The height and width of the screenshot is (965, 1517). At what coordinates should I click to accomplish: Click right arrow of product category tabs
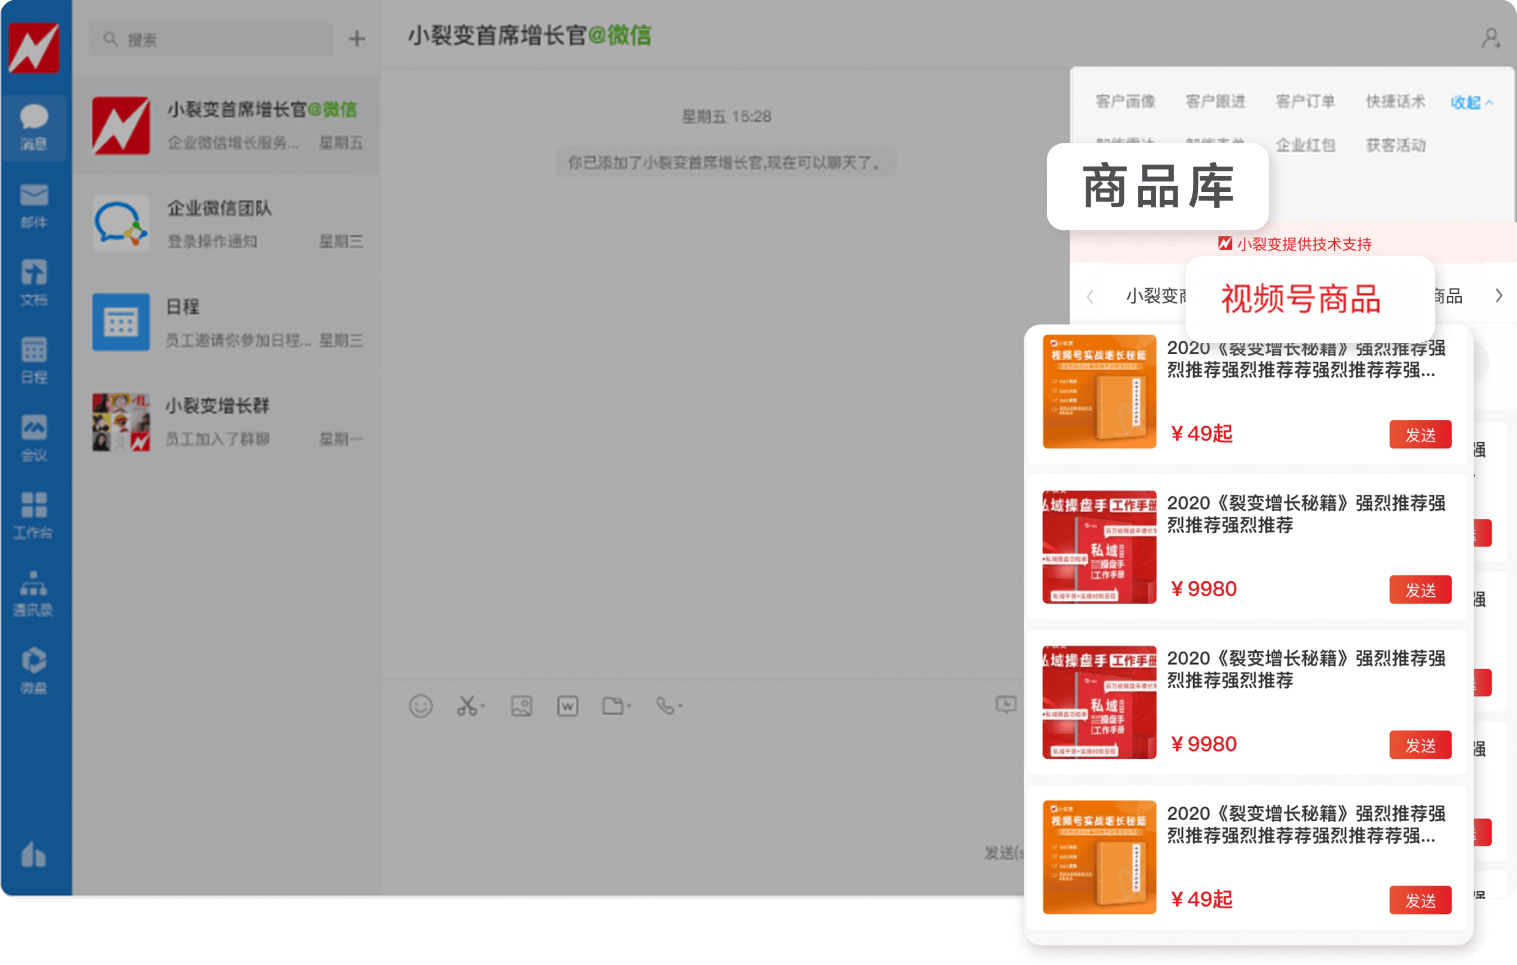coord(1499,296)
